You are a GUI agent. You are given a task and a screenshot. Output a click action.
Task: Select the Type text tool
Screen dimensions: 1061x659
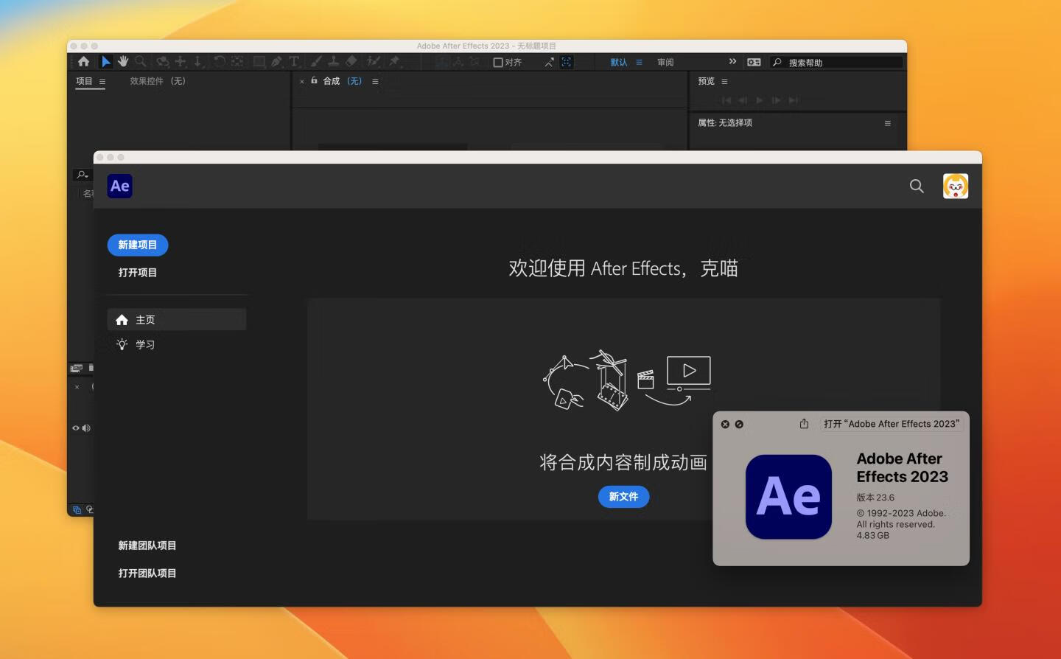click(294, 62)
